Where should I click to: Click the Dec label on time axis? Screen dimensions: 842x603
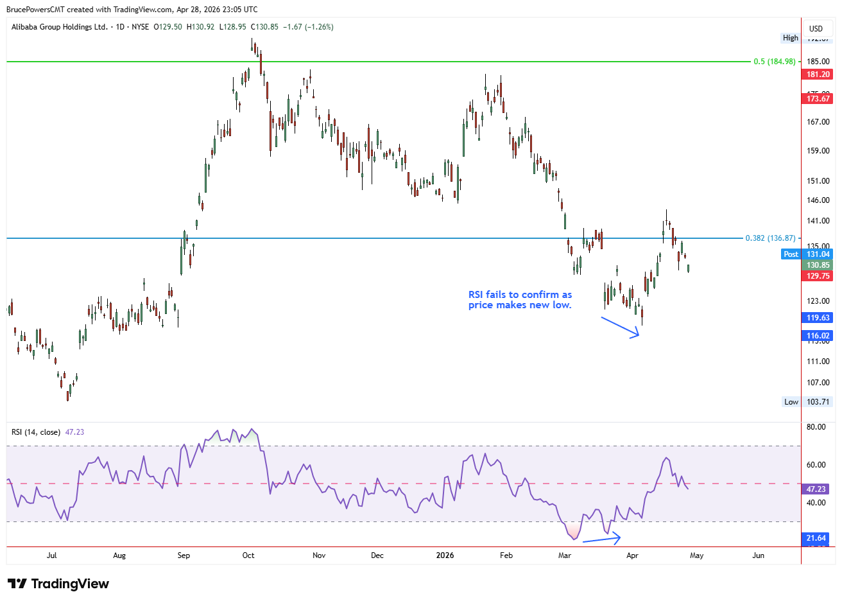pyautogui.click(x=377, y=555)
